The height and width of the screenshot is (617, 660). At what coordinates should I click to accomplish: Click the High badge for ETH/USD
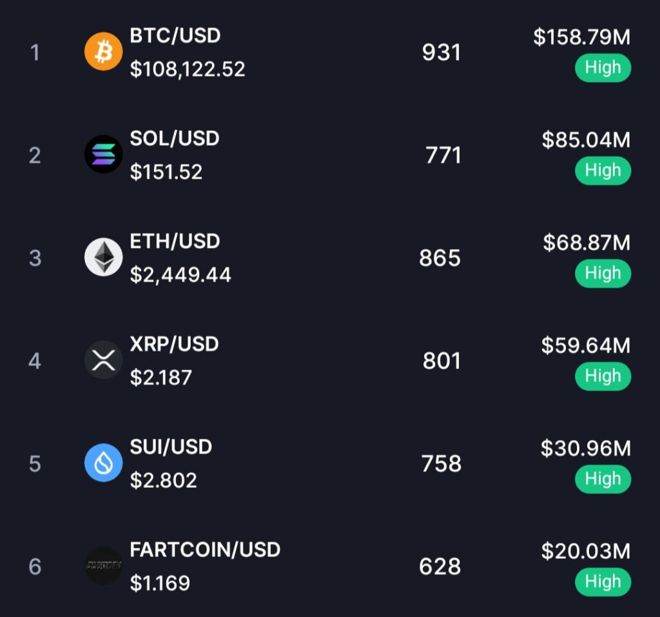pyautogui.click(x=603, y=274)
